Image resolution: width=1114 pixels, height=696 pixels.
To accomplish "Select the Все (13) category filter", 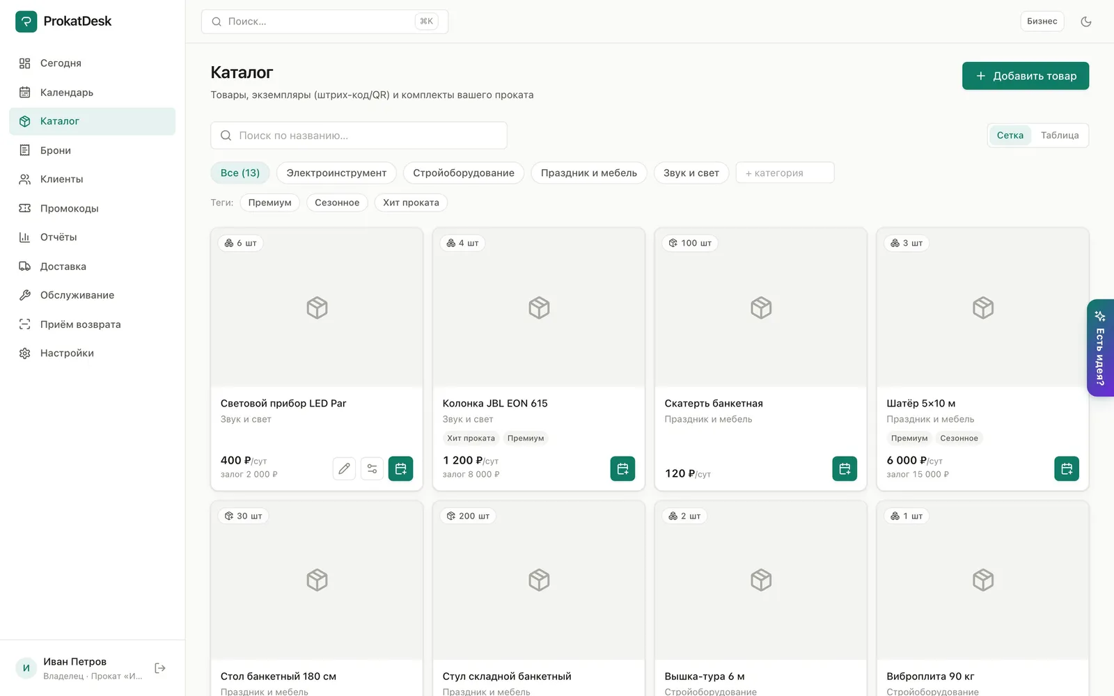I will pyautogui.click(x=240, y=173).
